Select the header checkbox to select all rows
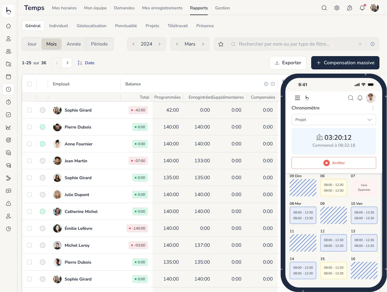 pyautogui.click(x=29, y=84)
